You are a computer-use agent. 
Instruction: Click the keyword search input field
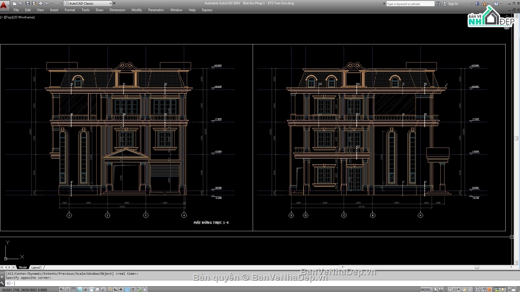pyautogui.click(x=409, y=3)
